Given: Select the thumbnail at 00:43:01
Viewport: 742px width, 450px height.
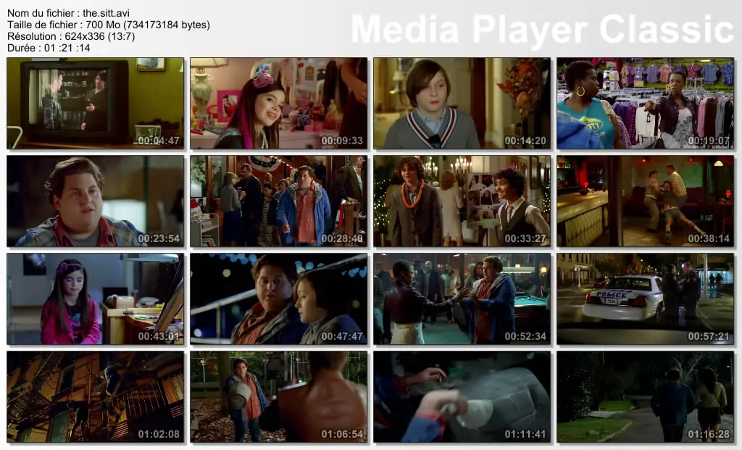Looking at the screenshot, I should point(95,299).
